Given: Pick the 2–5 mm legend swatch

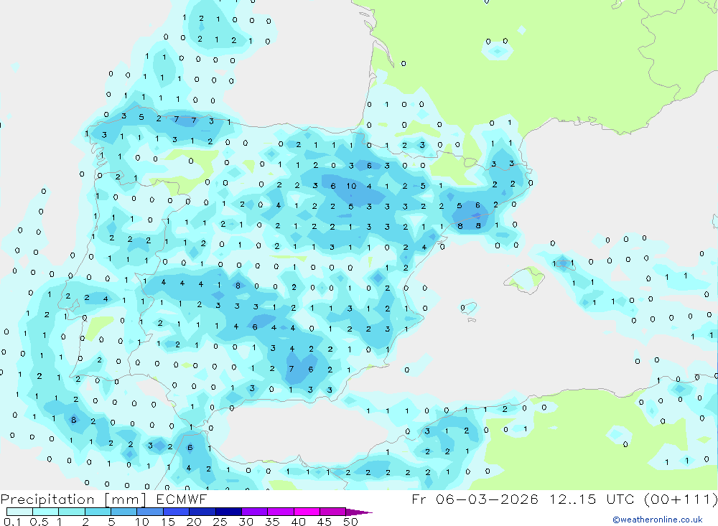Looking at the screenshot, I should point(98,512).
